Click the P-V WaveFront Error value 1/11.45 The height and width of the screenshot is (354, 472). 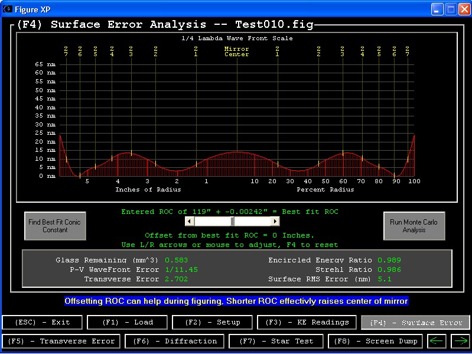[181, 269]
